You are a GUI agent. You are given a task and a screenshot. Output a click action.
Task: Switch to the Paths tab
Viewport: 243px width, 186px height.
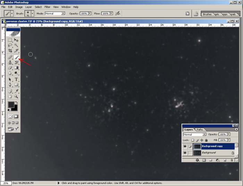click(200, 129)
